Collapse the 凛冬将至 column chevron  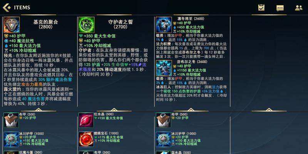(191, 110)
